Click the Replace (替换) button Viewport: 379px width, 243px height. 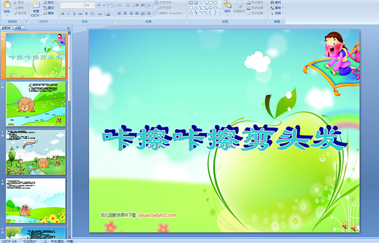pos(278,8)
